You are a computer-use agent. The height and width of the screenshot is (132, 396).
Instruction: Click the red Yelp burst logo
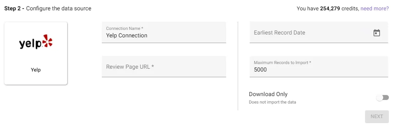point(47,41)
